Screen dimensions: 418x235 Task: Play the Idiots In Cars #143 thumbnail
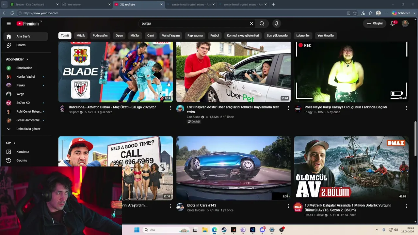pos(233,168)
